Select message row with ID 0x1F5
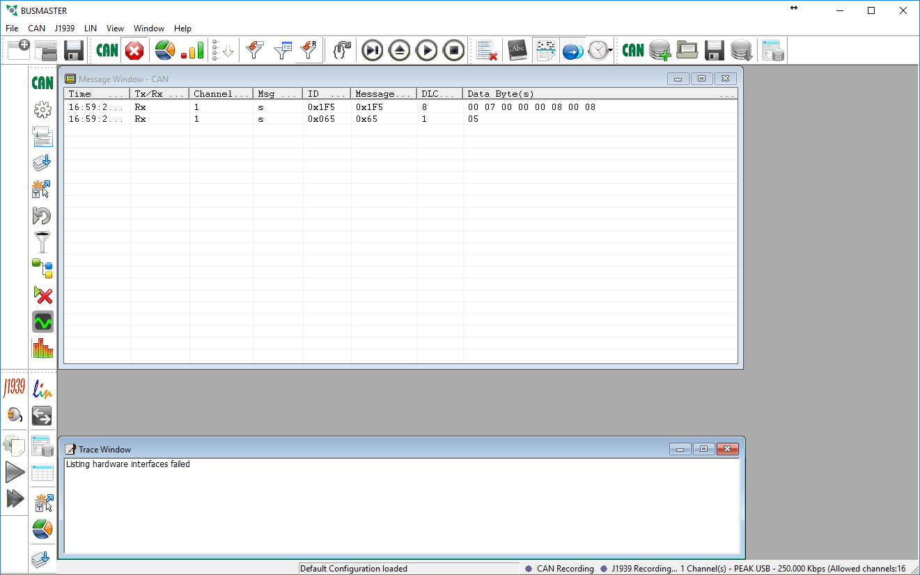Screen dimensions: 920x575 [x=400, y=107]
